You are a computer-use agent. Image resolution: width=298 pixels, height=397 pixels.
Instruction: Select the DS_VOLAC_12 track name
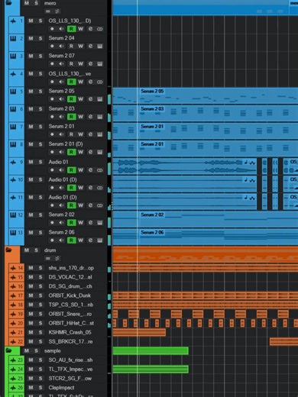click(70, 277)
